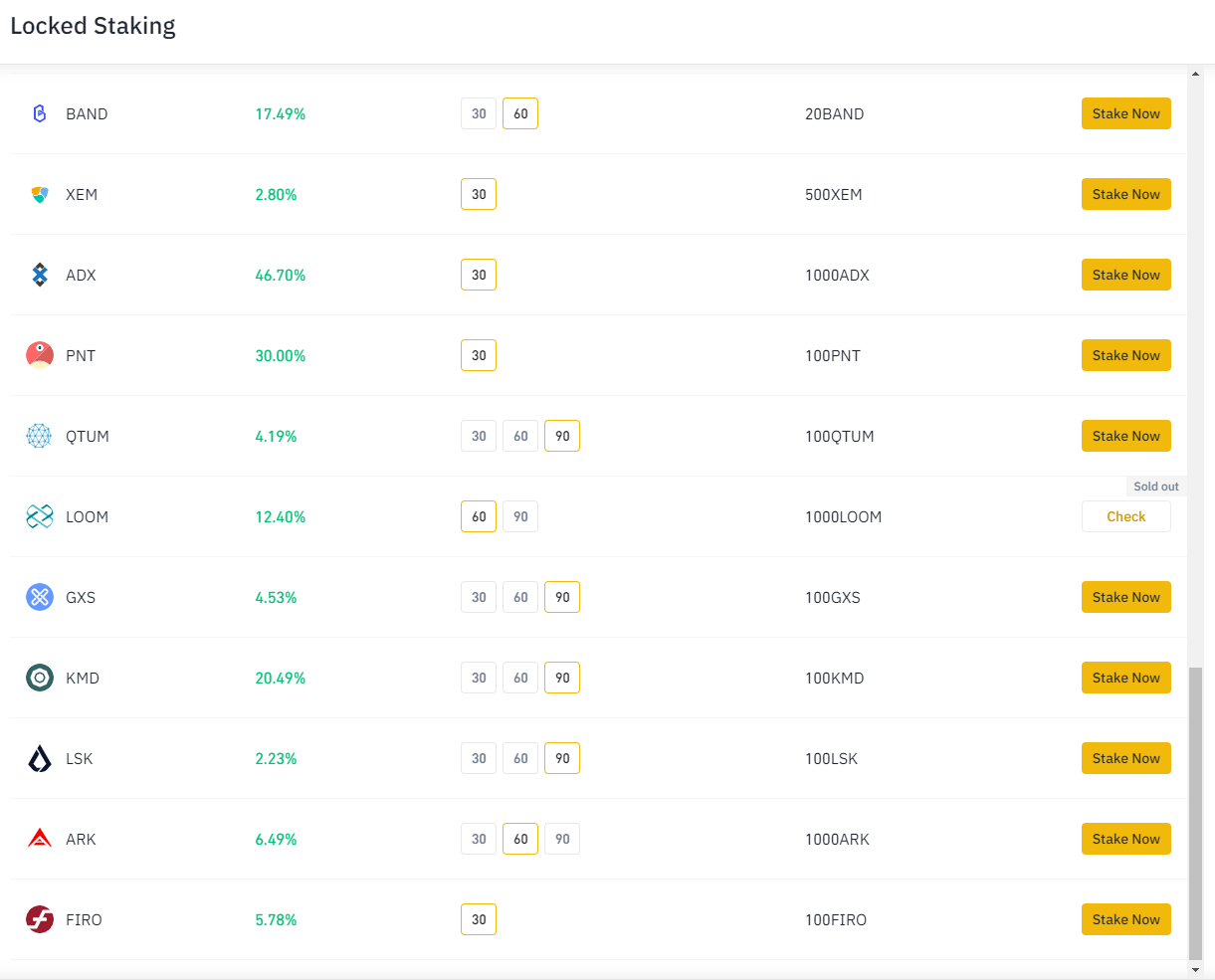Select 90-day duration for KMD
Image resolution: width=1215 pixels, height=980 pixels.
pos(562,678)
